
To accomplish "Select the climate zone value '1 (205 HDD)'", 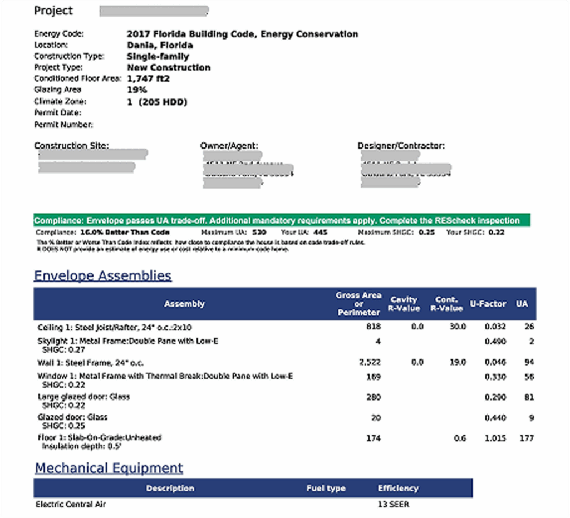I will click(x=157, y=102).
